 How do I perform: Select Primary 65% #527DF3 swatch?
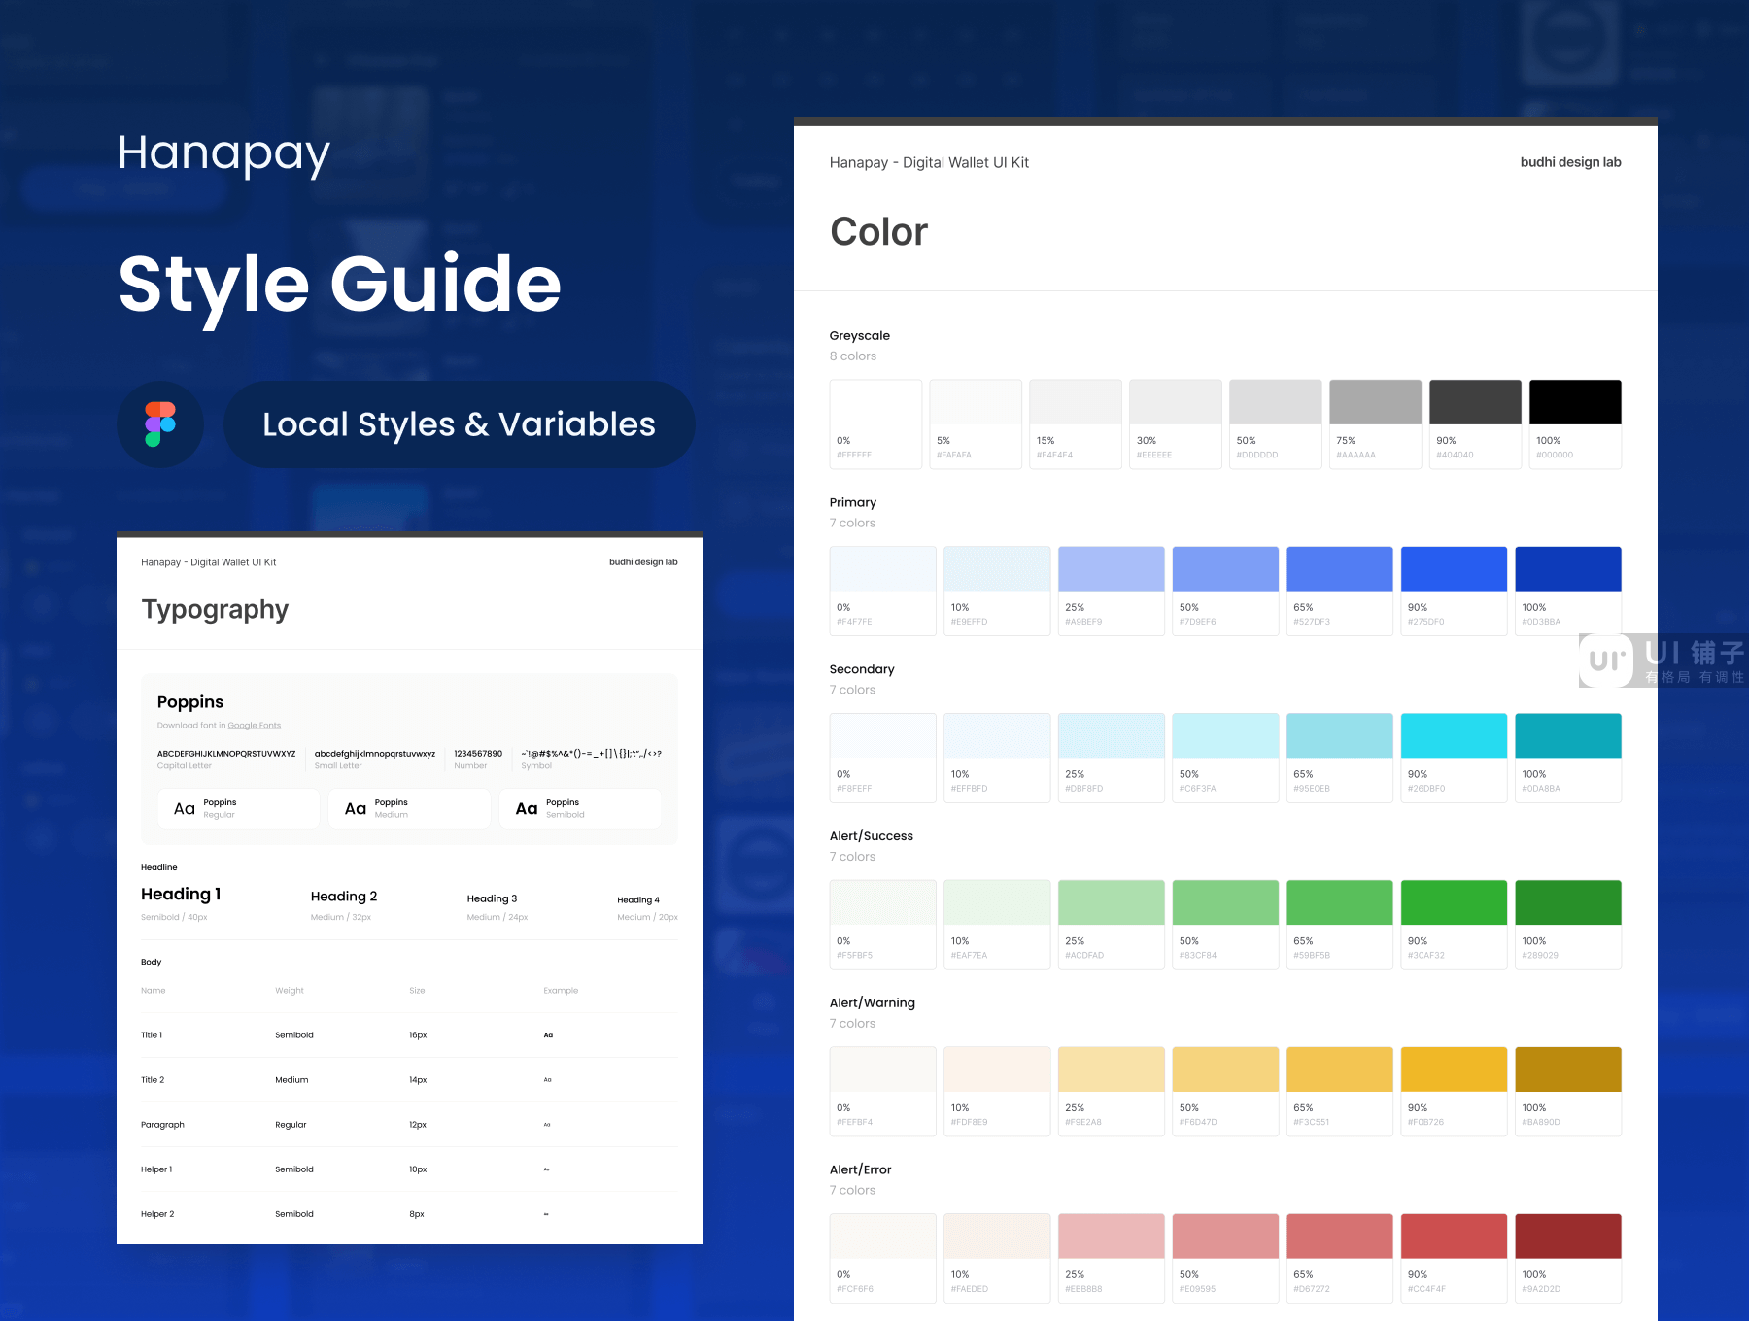(1340, 592)
